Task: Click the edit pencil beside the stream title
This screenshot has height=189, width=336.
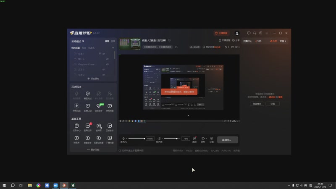Action: click(170, 40)
